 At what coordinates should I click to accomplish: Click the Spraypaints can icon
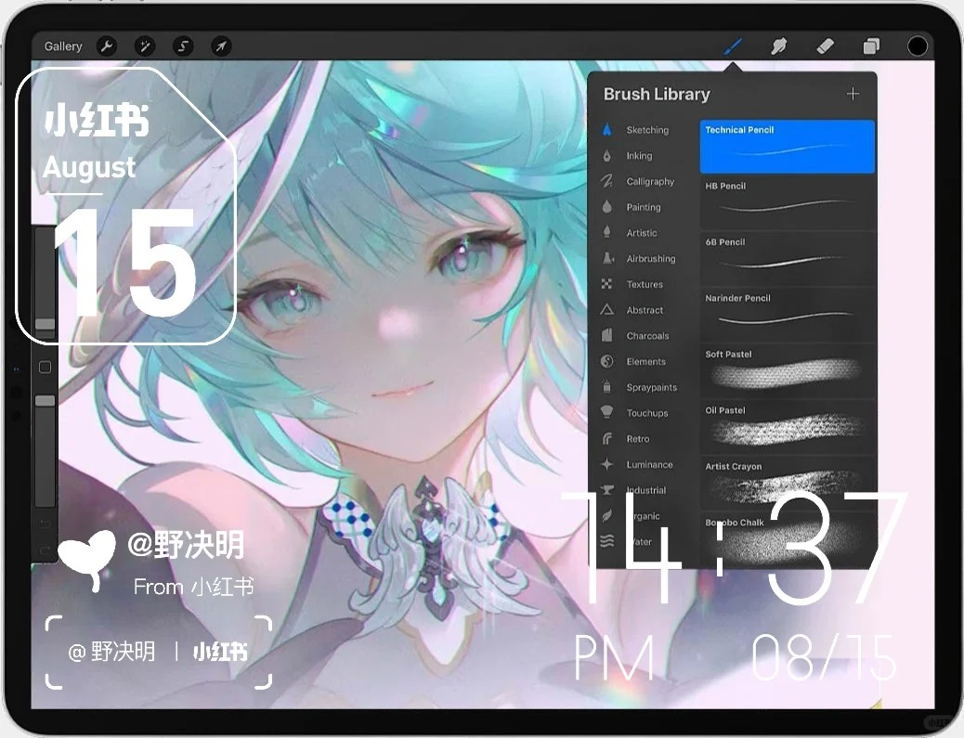(606, 387)
